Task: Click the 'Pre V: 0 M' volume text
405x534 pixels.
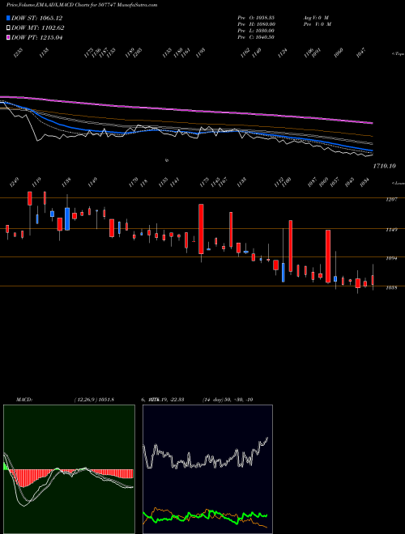Action: [317, 23]
